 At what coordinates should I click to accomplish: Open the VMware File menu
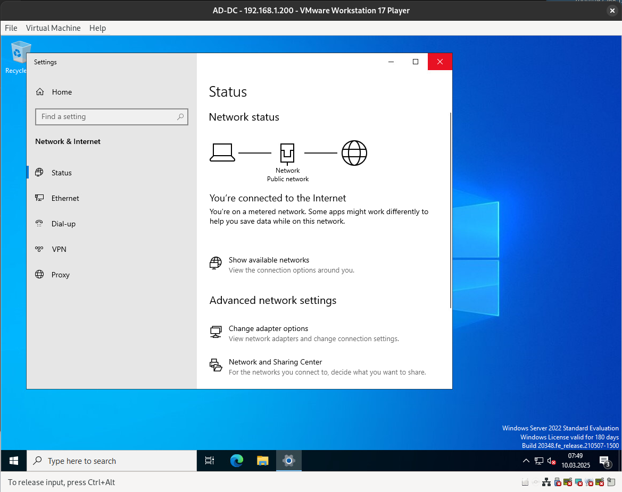(11, 28)
